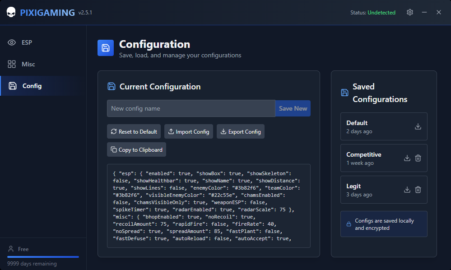Click the Free plan label
This screenshot has width=451, height=270.
coord(23,249)
